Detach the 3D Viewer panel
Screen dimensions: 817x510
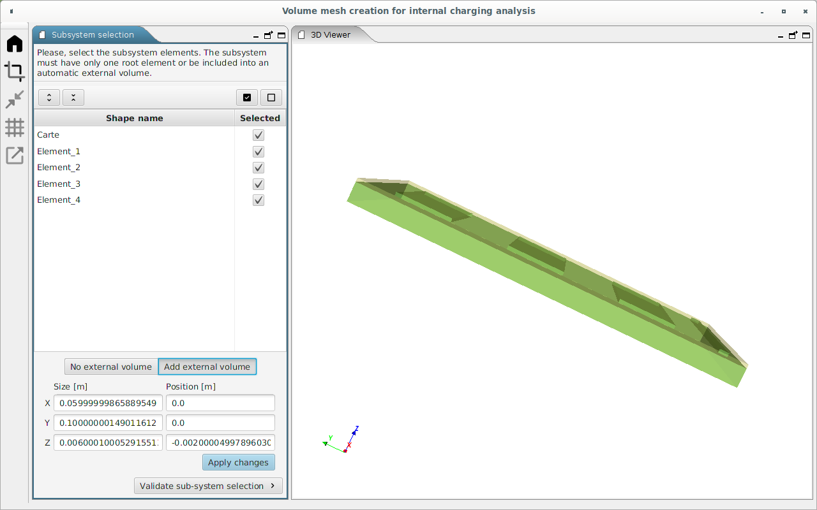[x=793, y=36]
